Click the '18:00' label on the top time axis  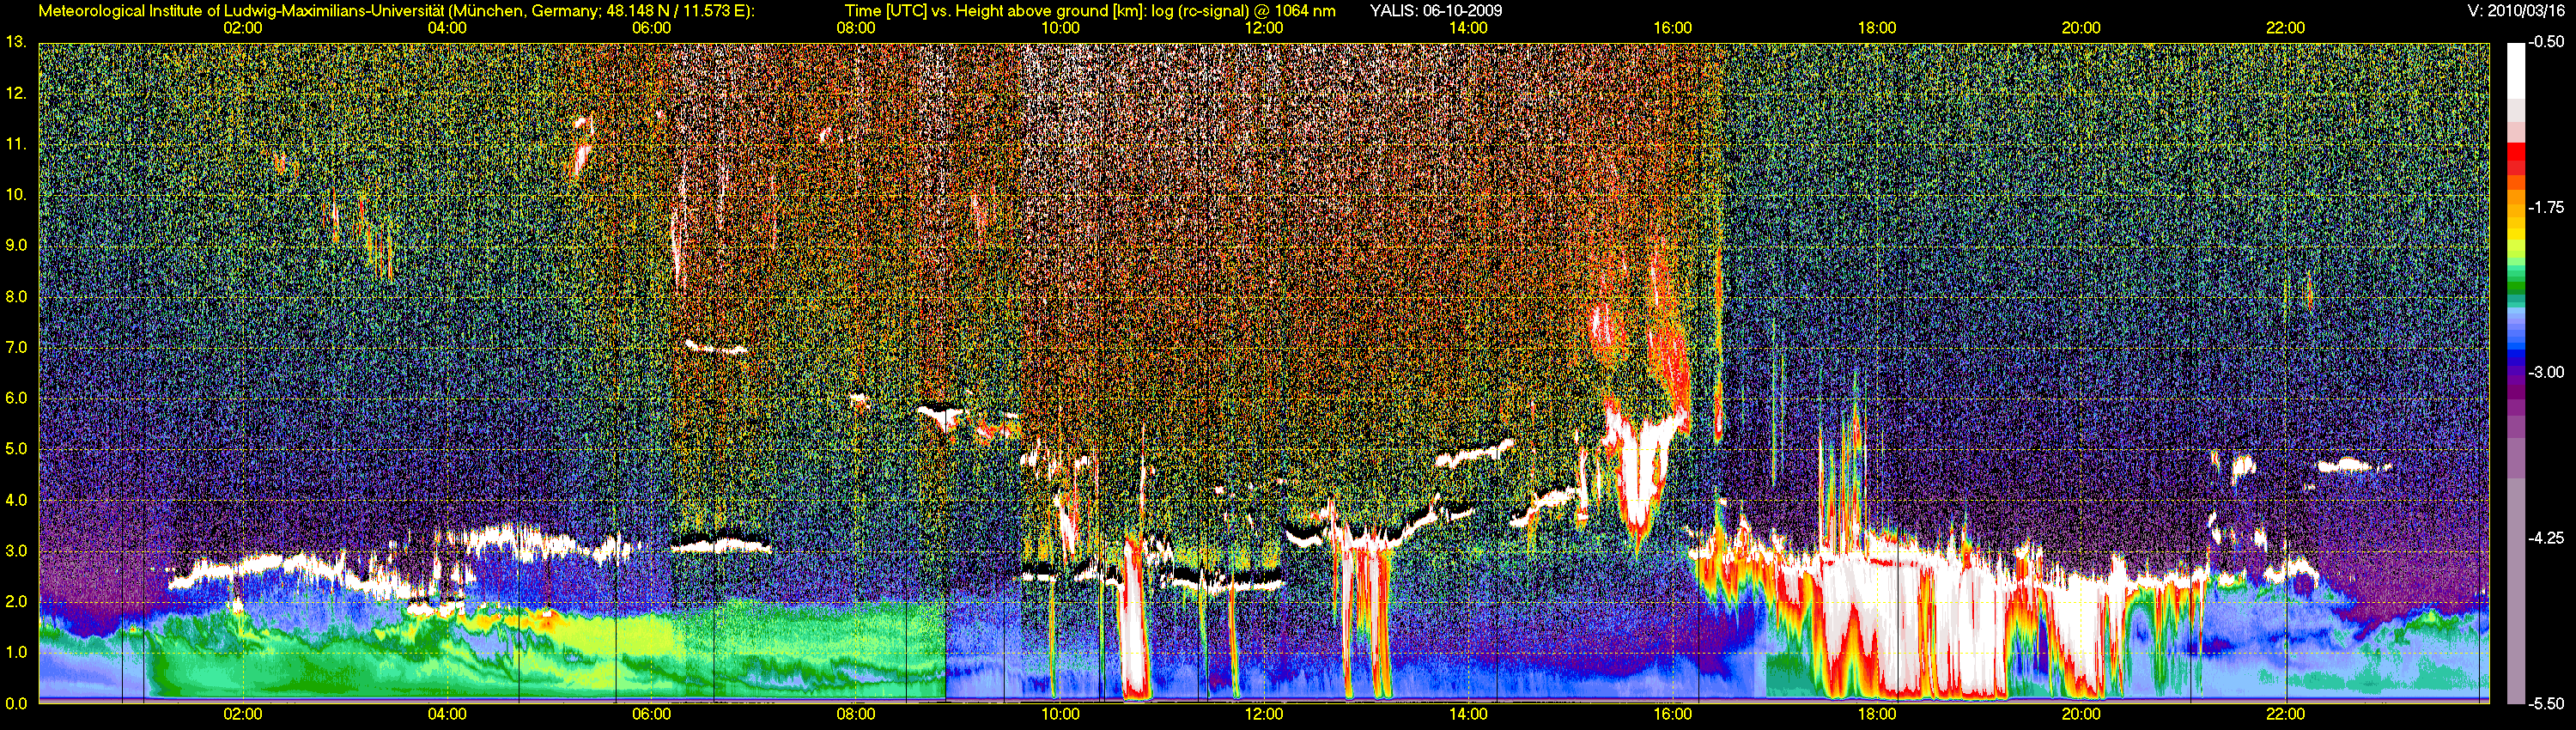tap(1877, 28)
